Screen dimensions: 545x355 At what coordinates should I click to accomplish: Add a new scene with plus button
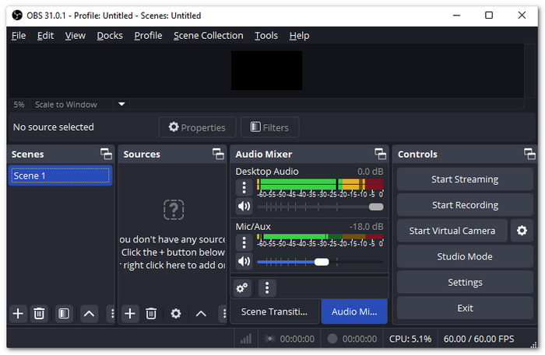tap(18, 314)
